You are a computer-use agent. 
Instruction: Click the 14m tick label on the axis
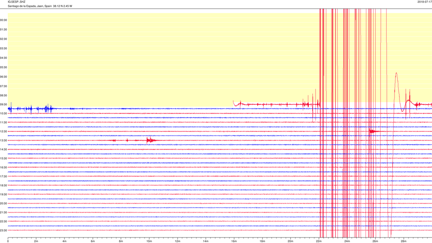[x=206, y=241]
